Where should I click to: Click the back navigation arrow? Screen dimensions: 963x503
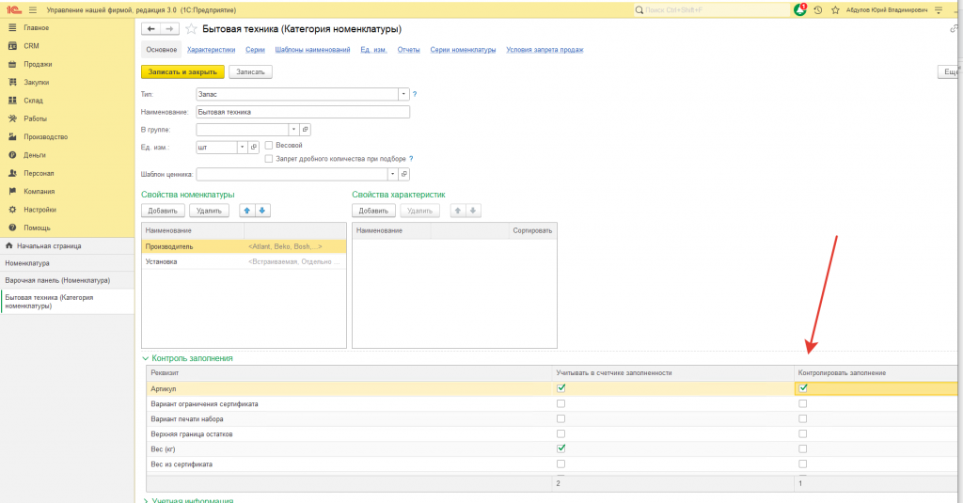coord(151,29)
